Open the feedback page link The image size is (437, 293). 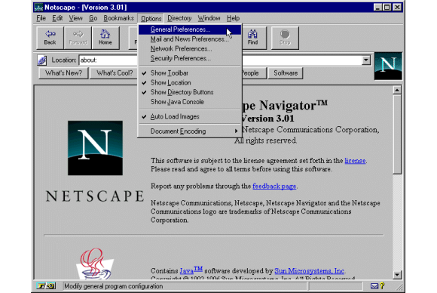274,187
